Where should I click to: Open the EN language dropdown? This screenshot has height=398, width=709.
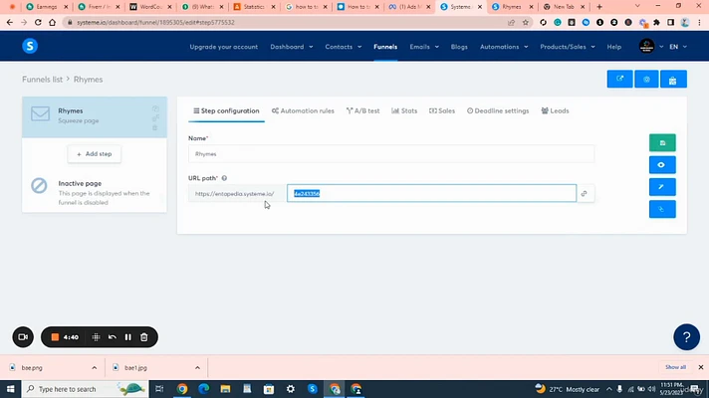point(677,47)
